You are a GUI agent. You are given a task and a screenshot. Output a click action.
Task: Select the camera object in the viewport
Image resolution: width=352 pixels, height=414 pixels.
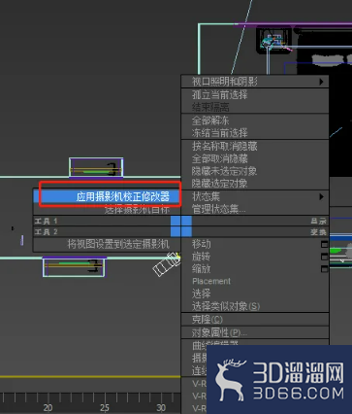167,264
